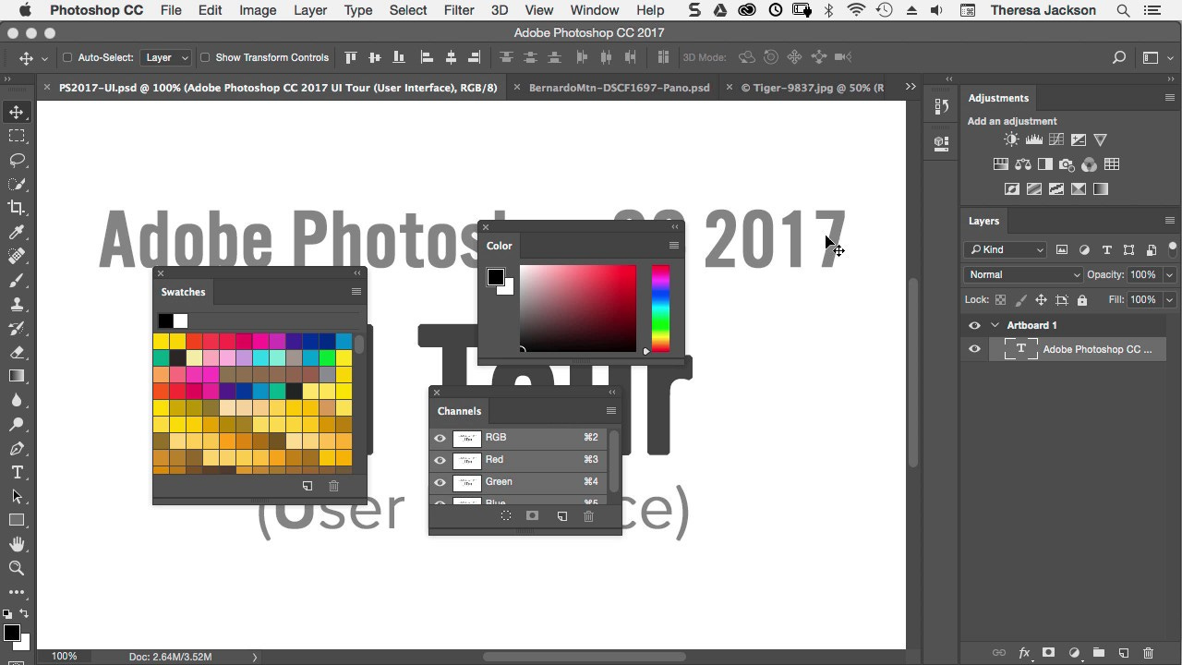Select the Gradient tool
This screenshot has height=665, width=1182.
[x=17, y=376]
